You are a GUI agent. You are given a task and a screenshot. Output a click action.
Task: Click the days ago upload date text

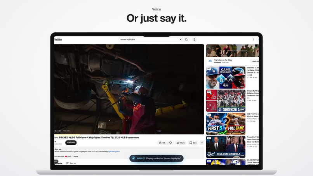click(x=58, y=149)
